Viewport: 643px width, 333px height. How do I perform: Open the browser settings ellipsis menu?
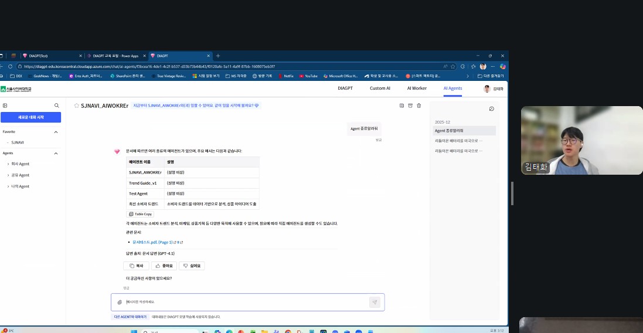[x=492, y=66]
